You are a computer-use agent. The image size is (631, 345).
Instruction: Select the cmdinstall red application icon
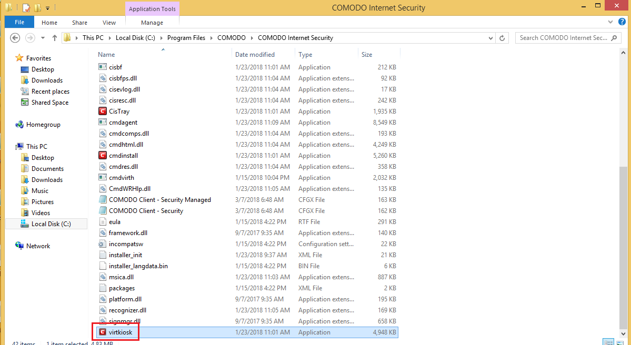tap(102, 156)
